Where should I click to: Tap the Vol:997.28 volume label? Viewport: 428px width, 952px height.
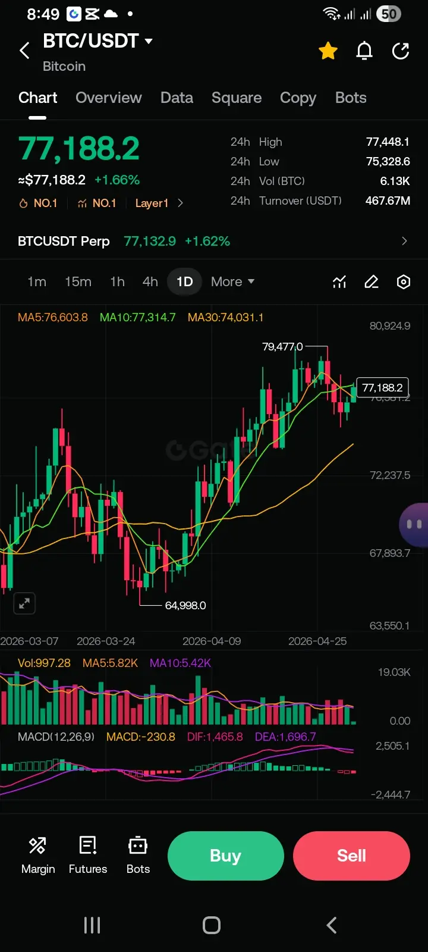click(x=44, y=663)
